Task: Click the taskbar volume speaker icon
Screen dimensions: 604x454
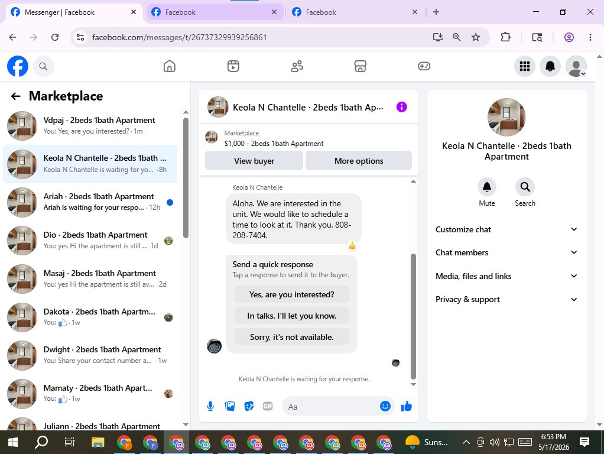Action: point(494,442)
